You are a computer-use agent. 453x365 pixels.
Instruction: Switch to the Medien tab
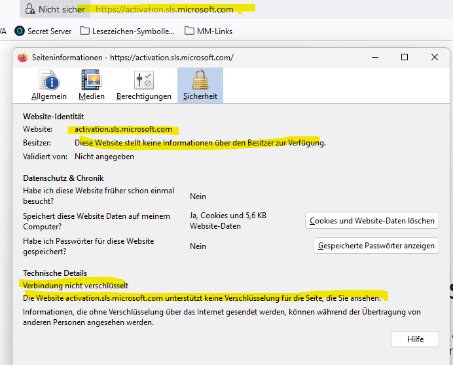pos(92,85)
